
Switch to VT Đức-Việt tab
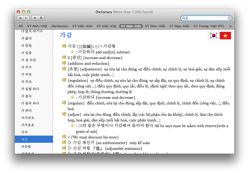point(155,26)
